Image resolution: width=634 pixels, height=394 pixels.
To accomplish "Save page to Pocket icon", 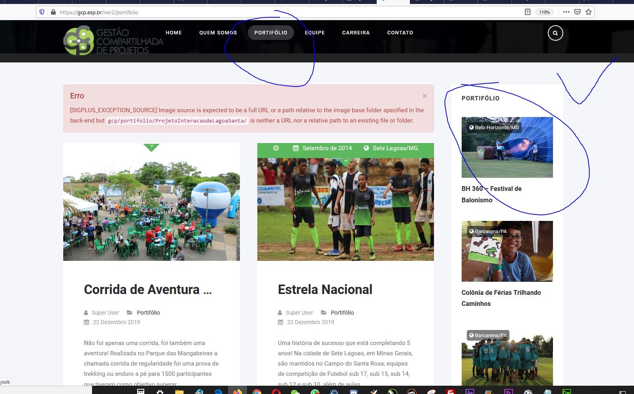I will coord(577,12).
